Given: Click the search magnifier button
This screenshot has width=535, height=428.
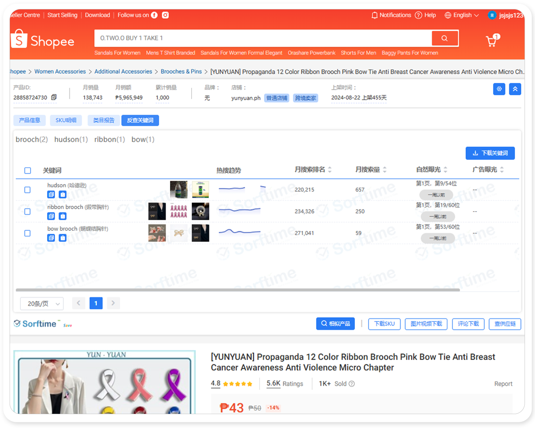Looking at the screenshot, I should click(445, 38).
